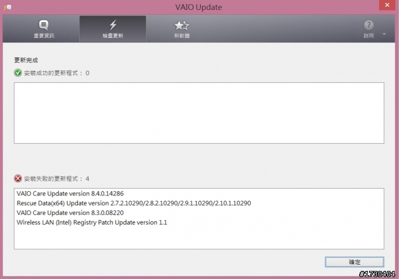Click the VAIO Update title bar app icon
399x279 pixels.
click(x=7, y=7)
